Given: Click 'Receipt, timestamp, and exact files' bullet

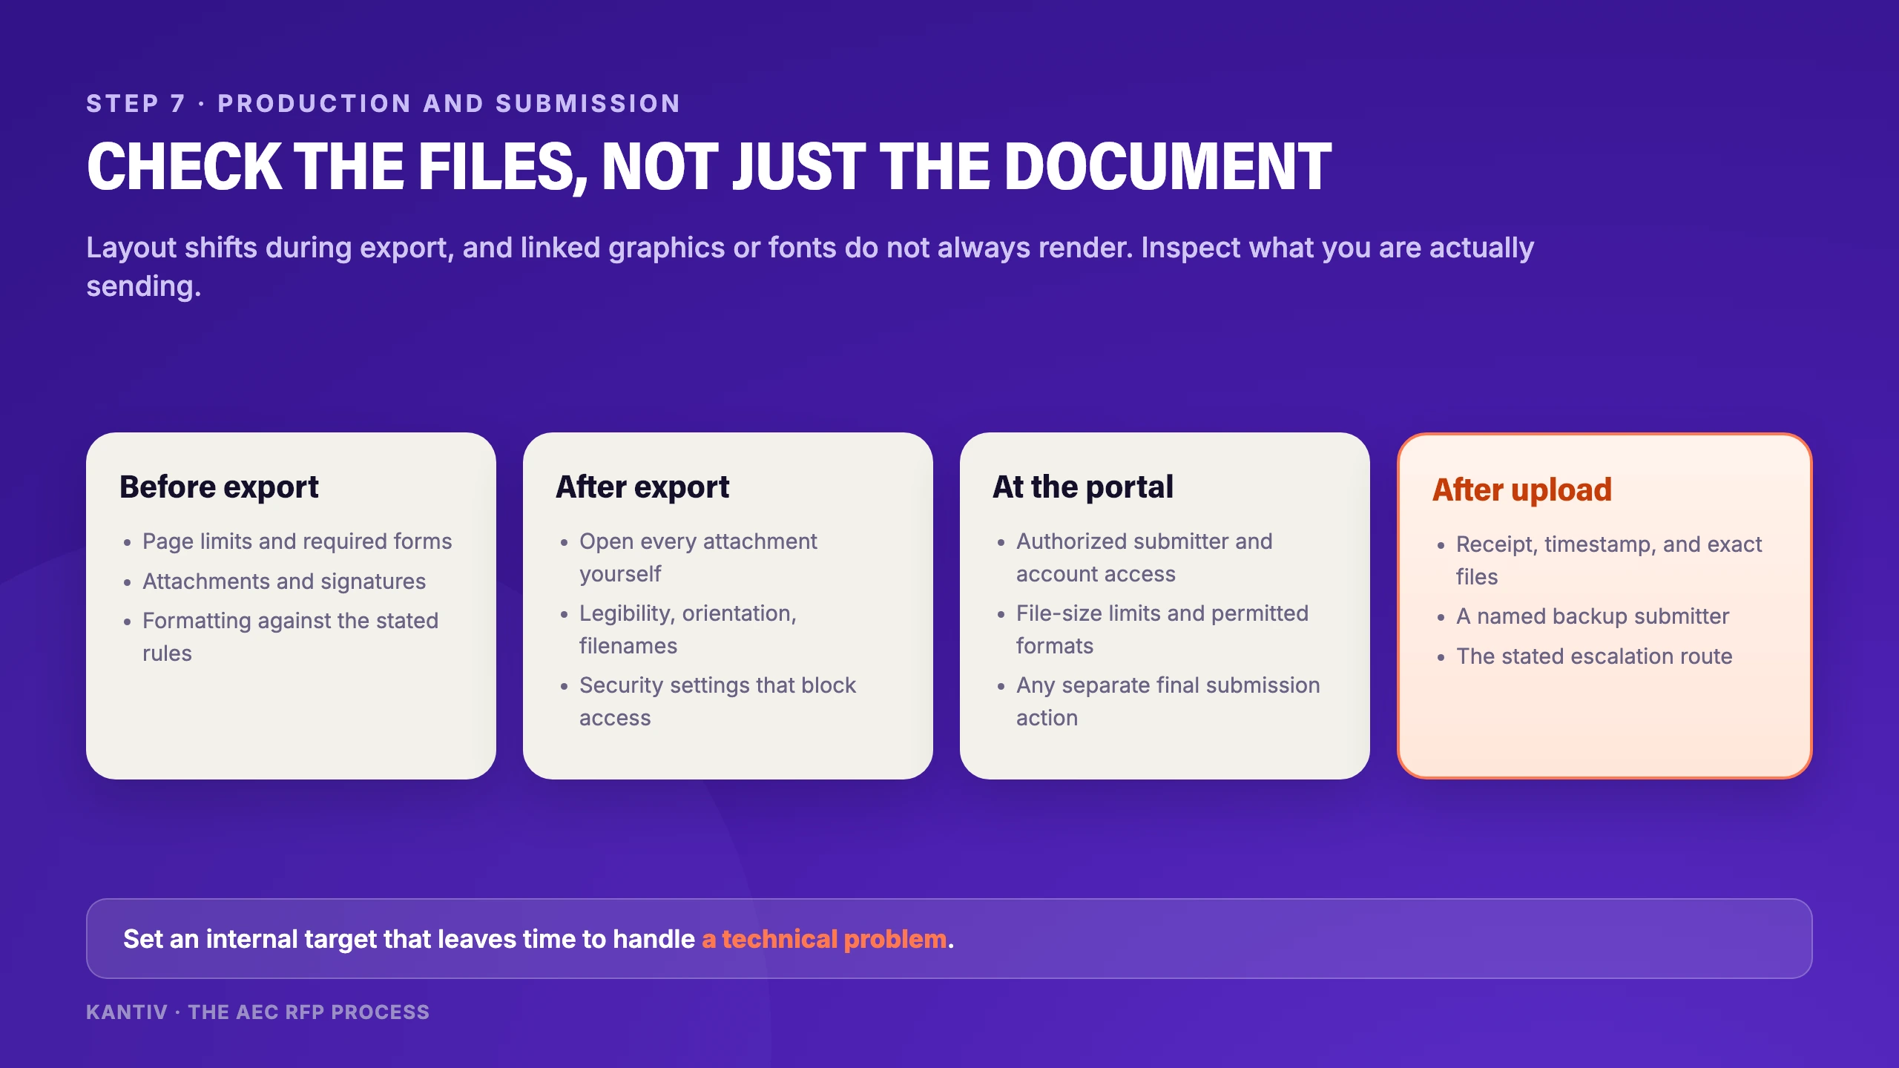Looking at the screenshot, I should [x=1609, y=561].
